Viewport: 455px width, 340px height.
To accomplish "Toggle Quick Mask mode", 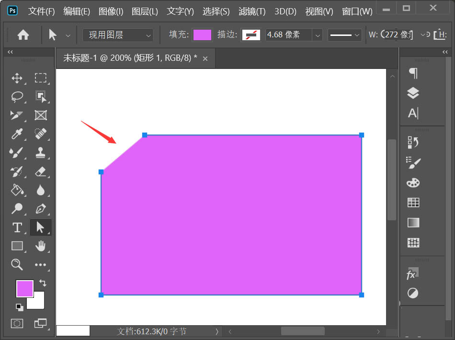I will (x=17, y=323).
